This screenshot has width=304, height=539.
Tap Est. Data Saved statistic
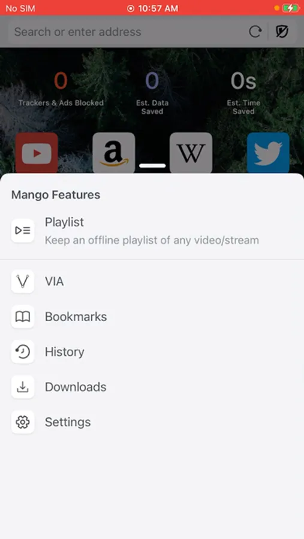tap(152, 93)
